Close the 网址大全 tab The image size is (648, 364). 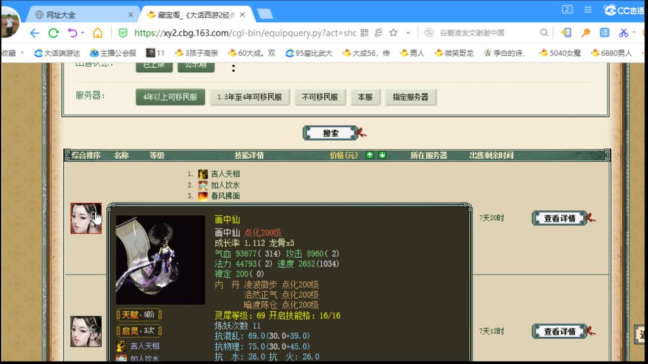[131, 15]
